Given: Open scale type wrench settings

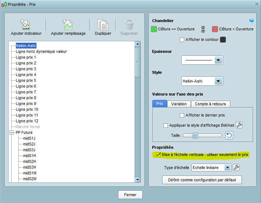Looking at the screenshot, I should tap(236, 167).
